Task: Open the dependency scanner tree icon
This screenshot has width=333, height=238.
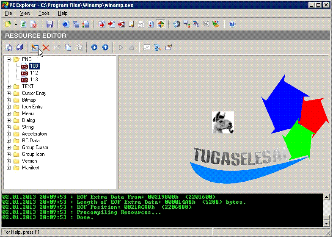Action: click(x=187, y=24)
